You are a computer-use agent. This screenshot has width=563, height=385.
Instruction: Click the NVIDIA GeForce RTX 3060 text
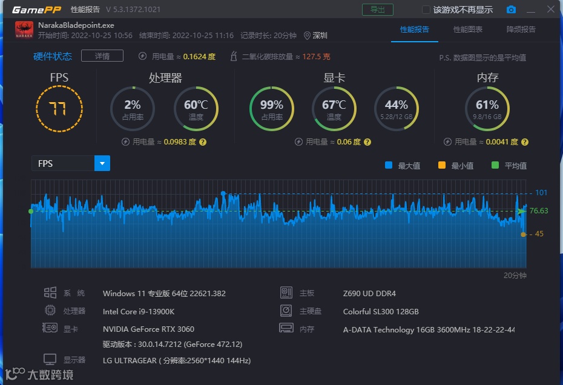tap(148, 329)
